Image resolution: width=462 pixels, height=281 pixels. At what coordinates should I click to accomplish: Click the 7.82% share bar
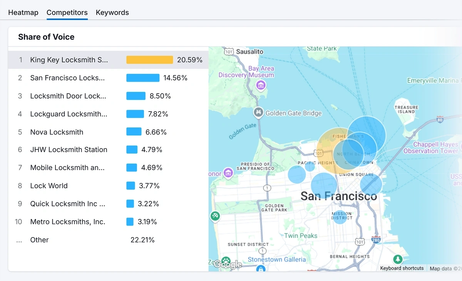pos(135,114)
